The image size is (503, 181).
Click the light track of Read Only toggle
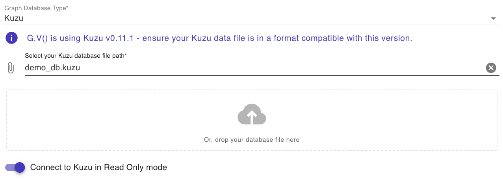coord(8,168)
